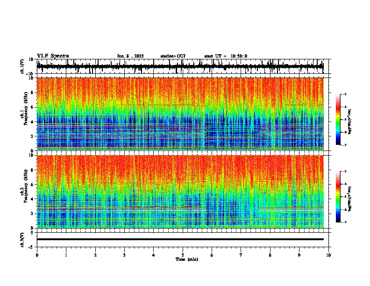The height and width of the screenshot is (286, 370).
Task: Click the "8" kHz tick on ch.2 frequency axis
Action: [33, 170]
